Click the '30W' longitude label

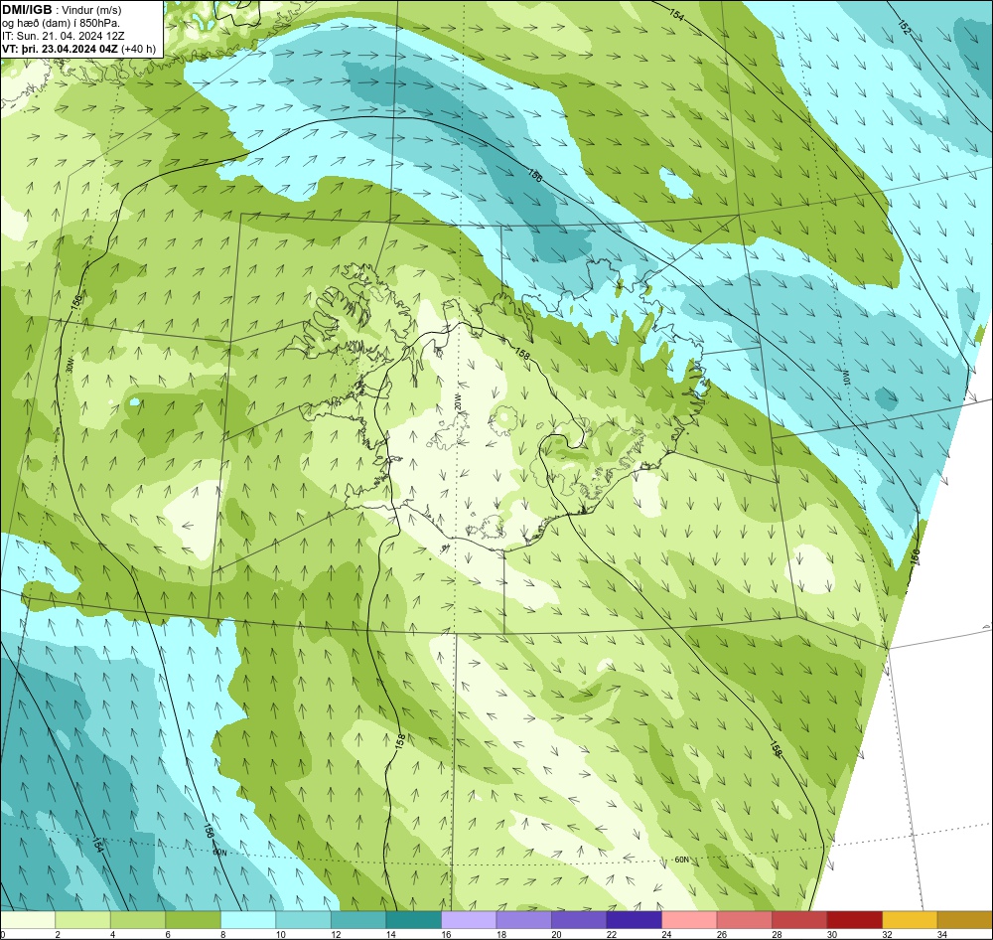pyautogui.click(x=71, y=365)
